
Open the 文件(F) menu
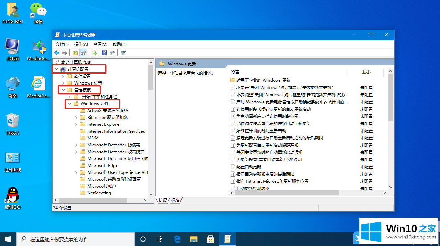tap(62, 44)
